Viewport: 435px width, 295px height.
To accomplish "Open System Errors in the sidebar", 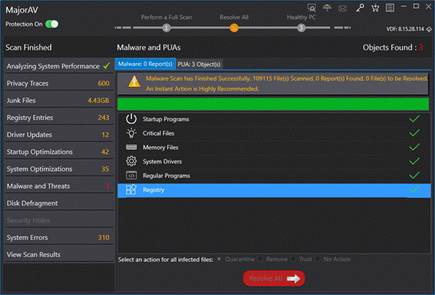I will pos(59,237).
